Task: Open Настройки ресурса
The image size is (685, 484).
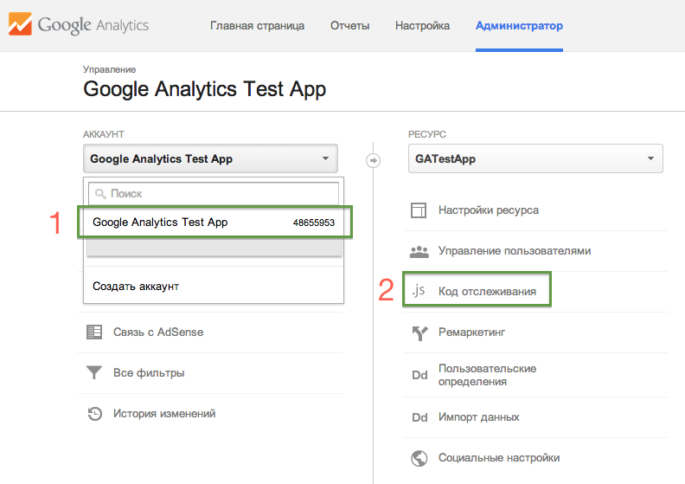Action: 489,210
